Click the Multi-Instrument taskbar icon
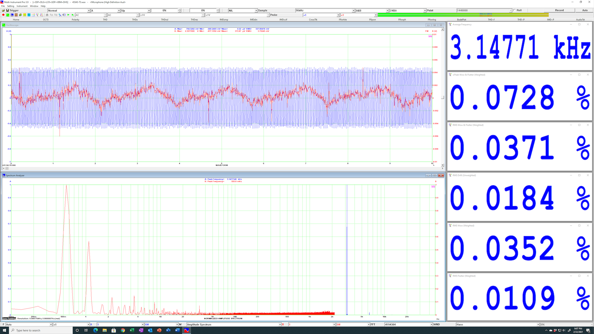This screenshot has height=334, width=594. coord(186,330)
